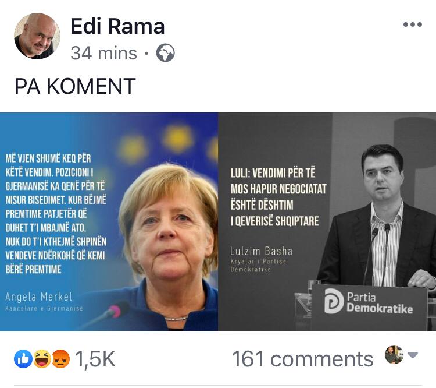
Task: Click the blue Like reaction icon
Action: [23, 359]
